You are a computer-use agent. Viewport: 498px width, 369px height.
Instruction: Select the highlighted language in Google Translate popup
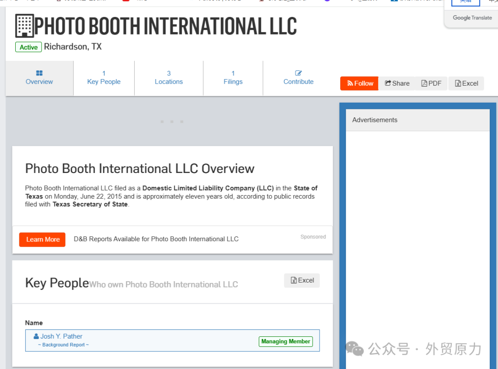click(465, 2)
